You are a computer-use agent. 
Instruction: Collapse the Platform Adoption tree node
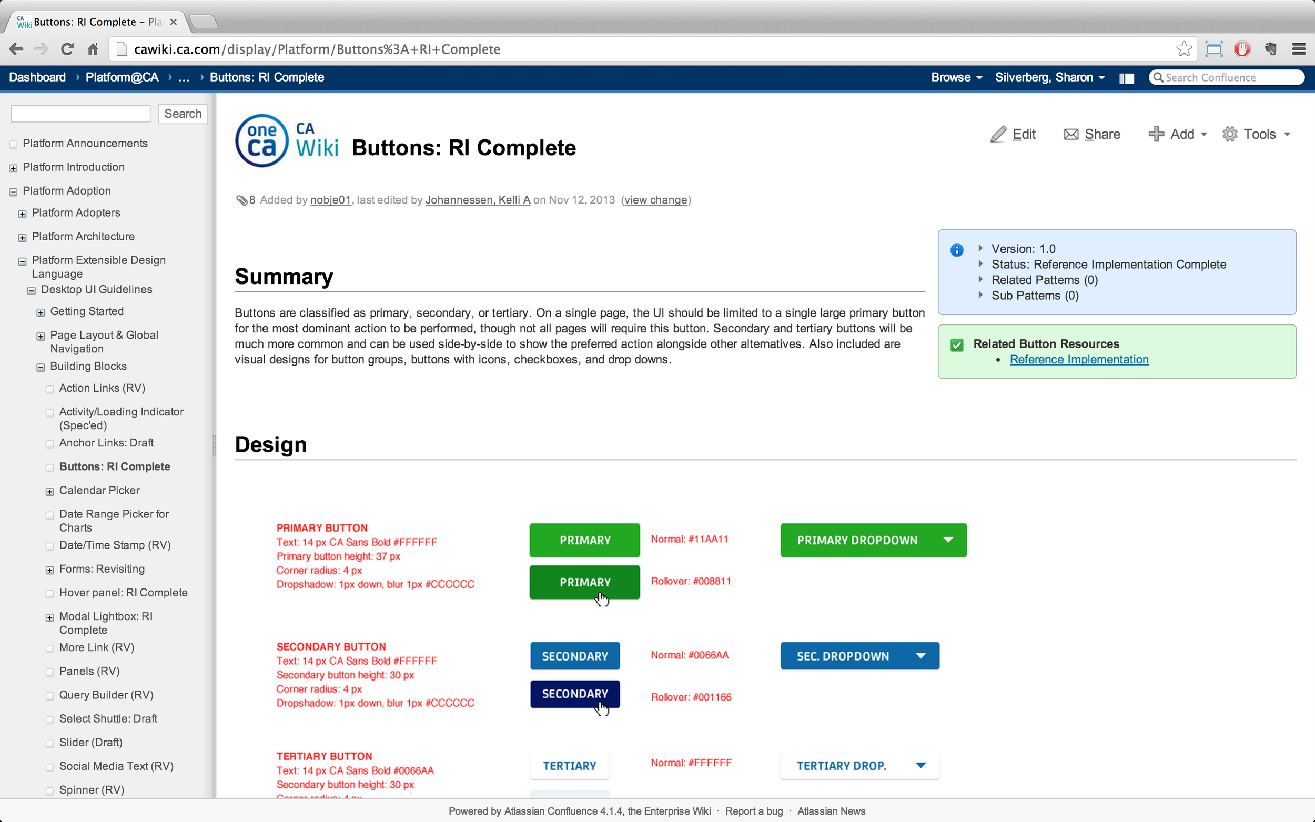(x=14, y=191)
